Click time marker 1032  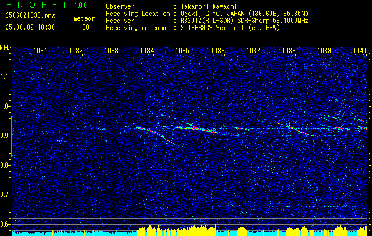(x=76, y=50)
